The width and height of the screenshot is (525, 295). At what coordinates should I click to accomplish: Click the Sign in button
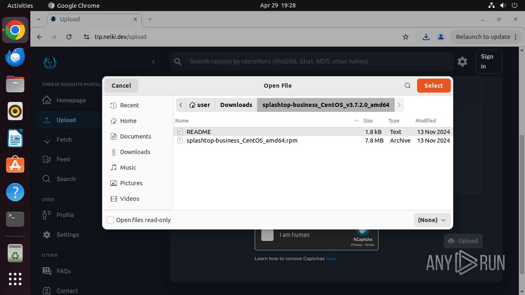(x=489, y=61)
